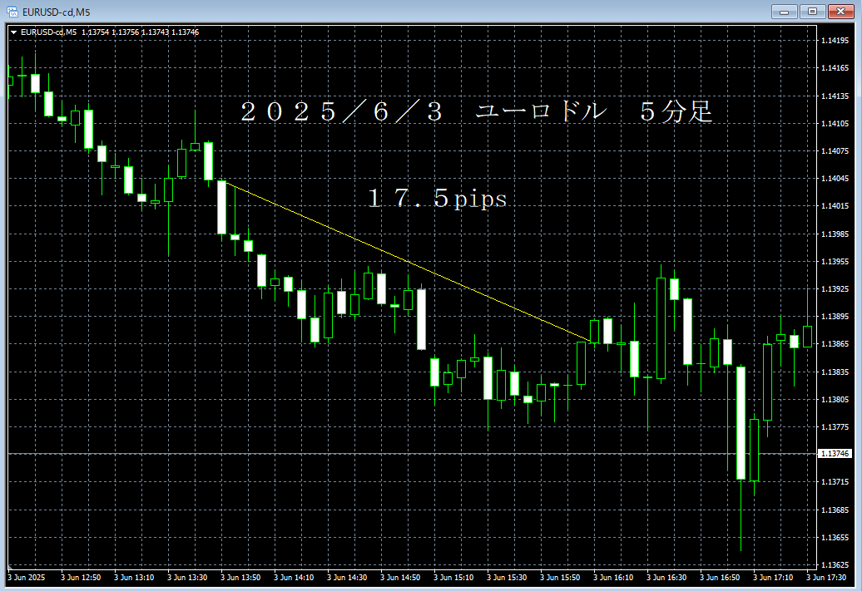862x591 pixels.
Task: Click the '3 Jun 13:50' time axis label
Action: pos(240,577)
